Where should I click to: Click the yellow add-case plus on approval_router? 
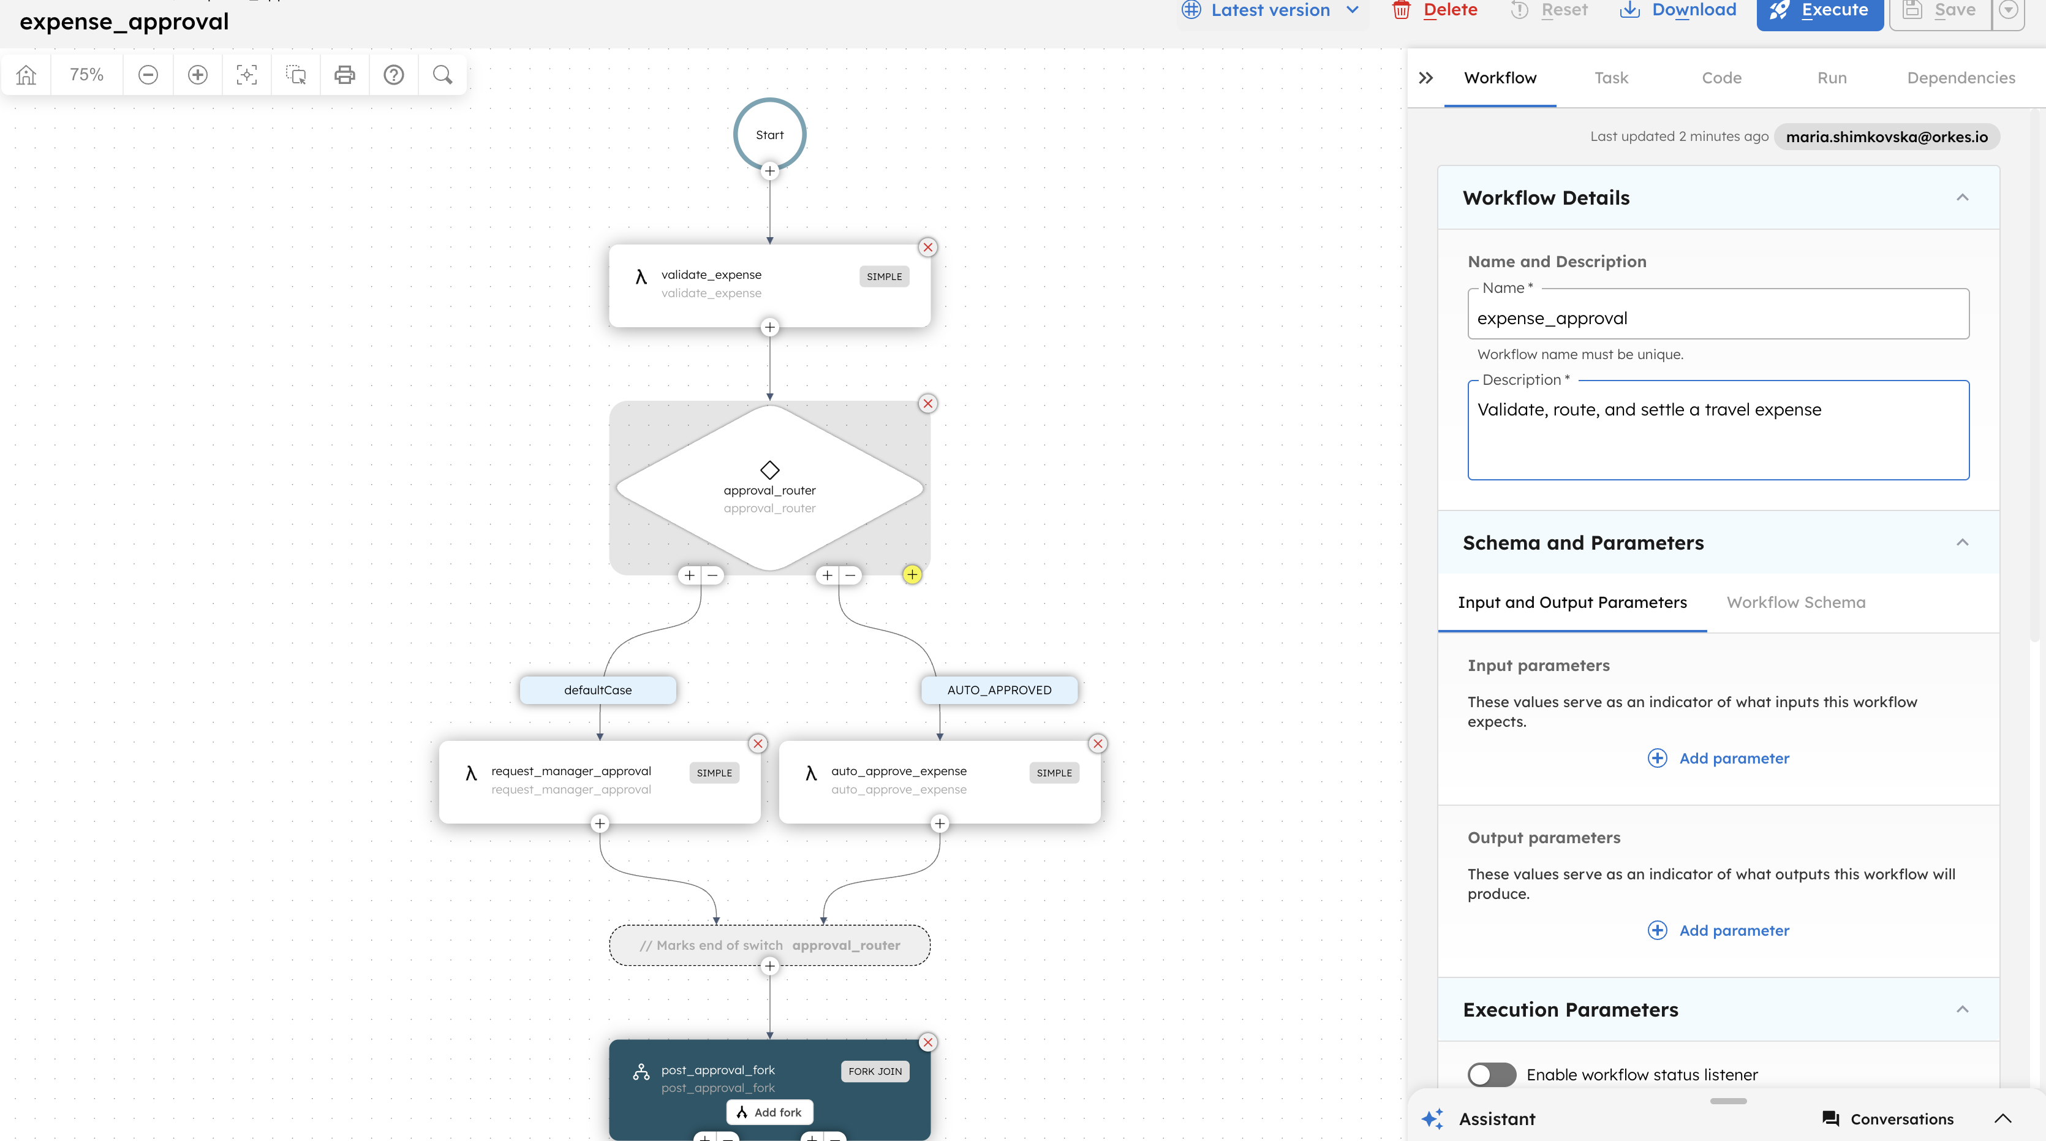coord(912,574)
